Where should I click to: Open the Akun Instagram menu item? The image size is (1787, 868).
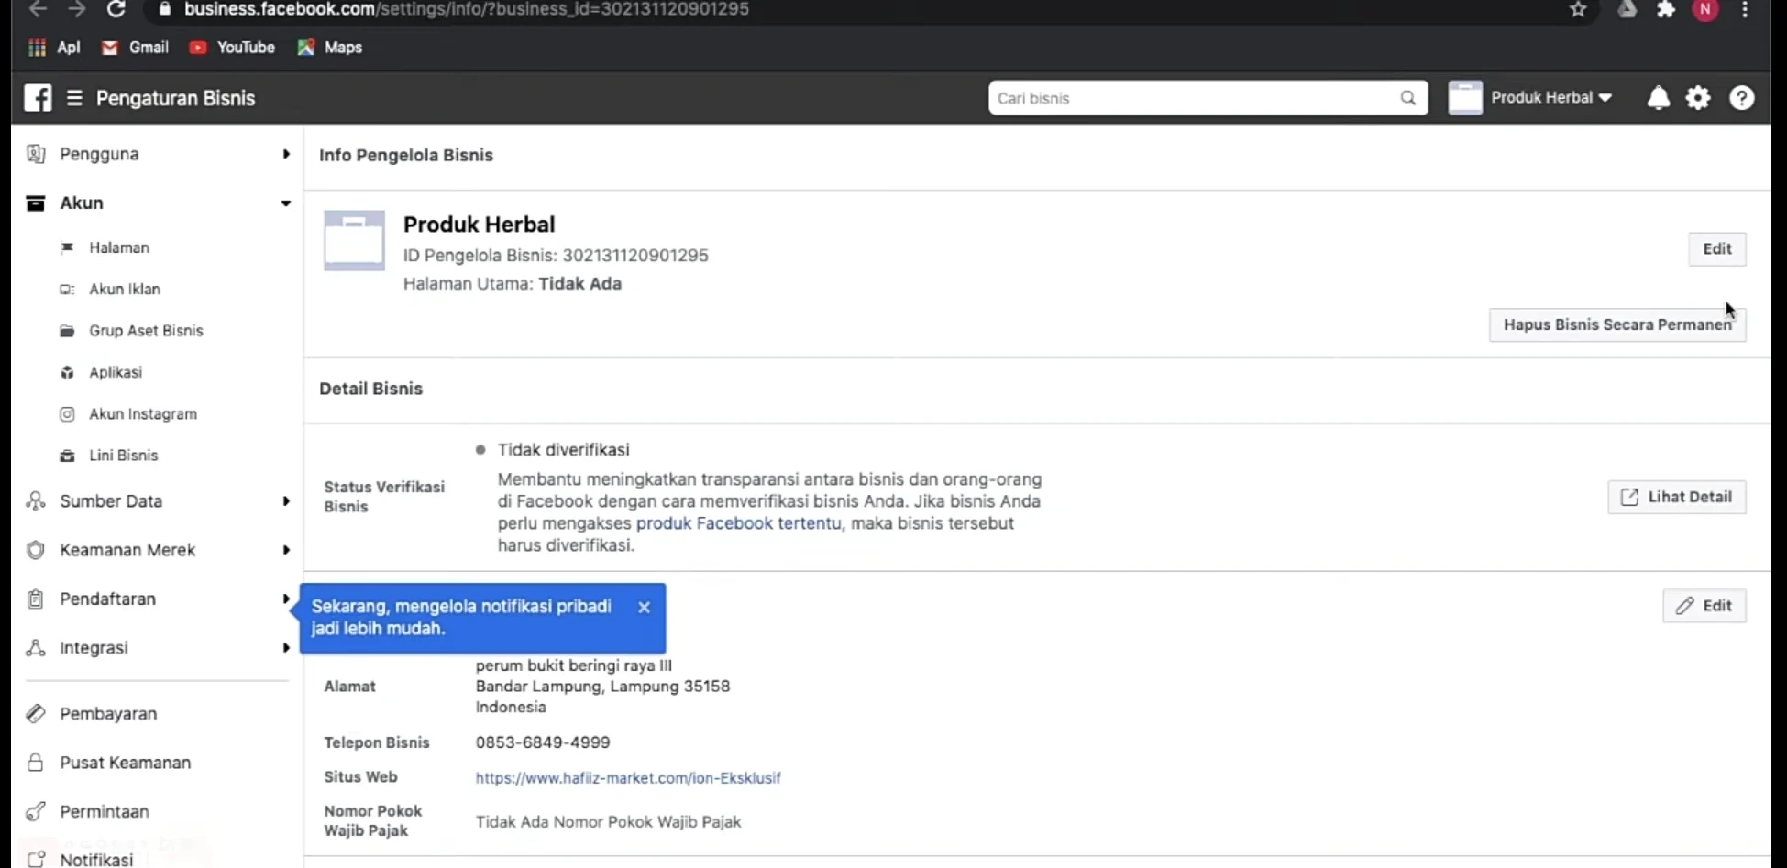click(143, 414)
